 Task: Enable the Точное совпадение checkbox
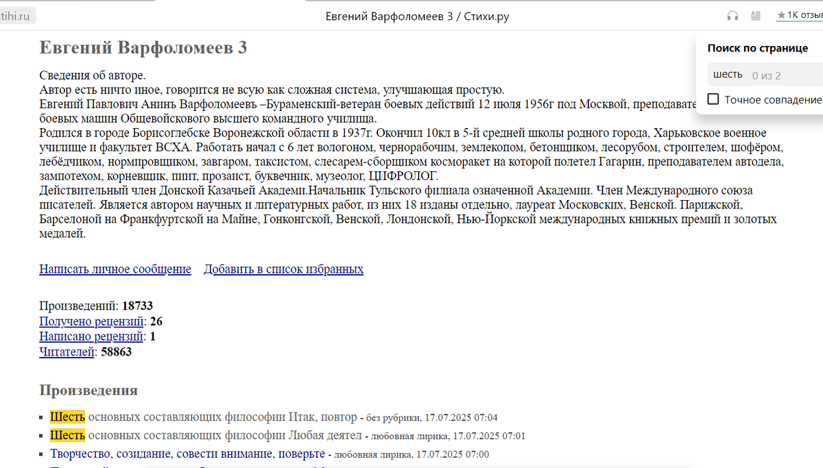pyautogui.click(x=713, y=99)
